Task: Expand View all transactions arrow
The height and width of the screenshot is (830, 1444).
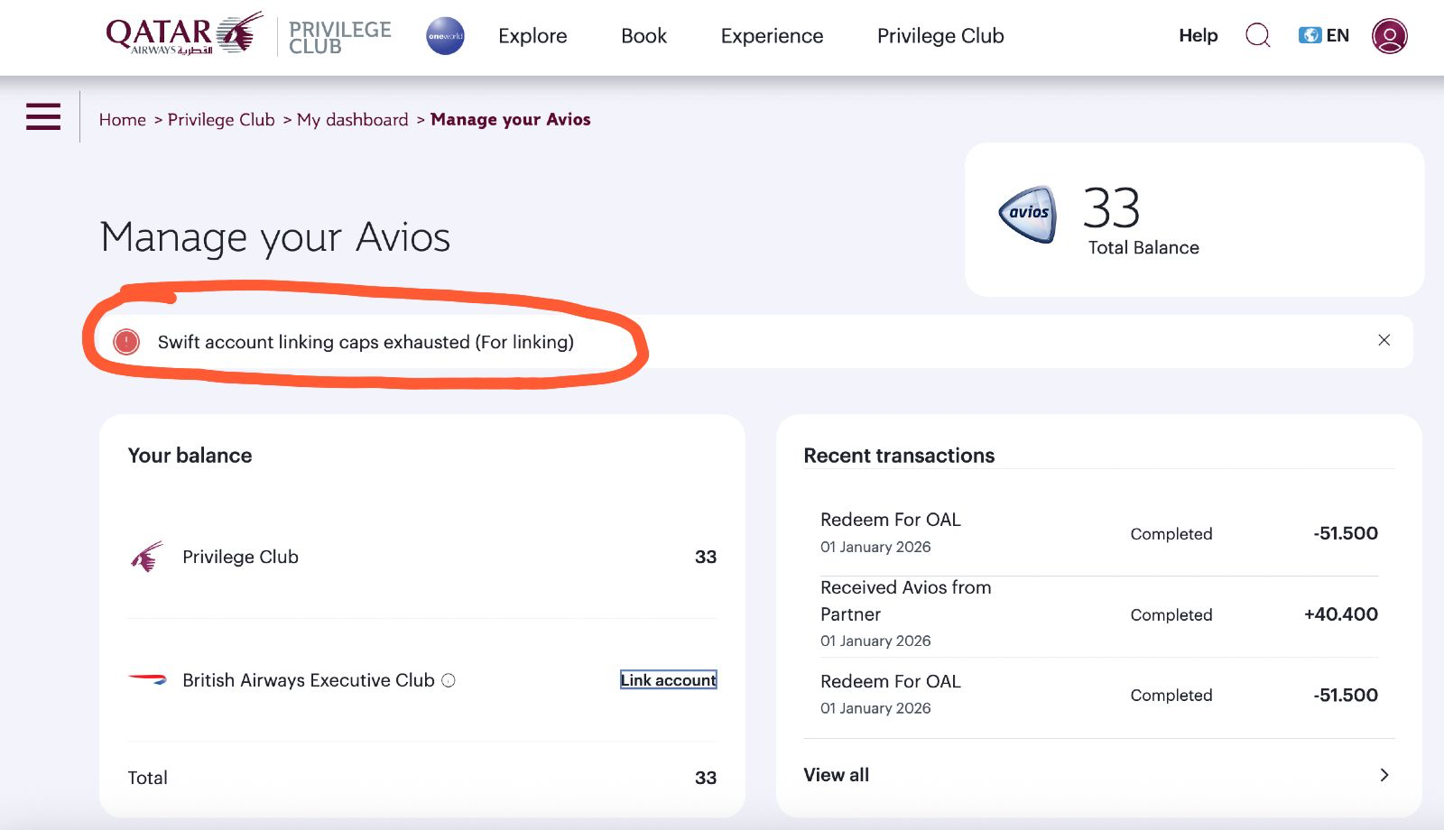Action: tap(1384, 775)
